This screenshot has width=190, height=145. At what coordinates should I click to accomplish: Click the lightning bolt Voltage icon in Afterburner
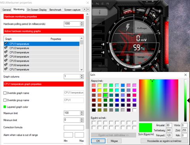point(127,27)
